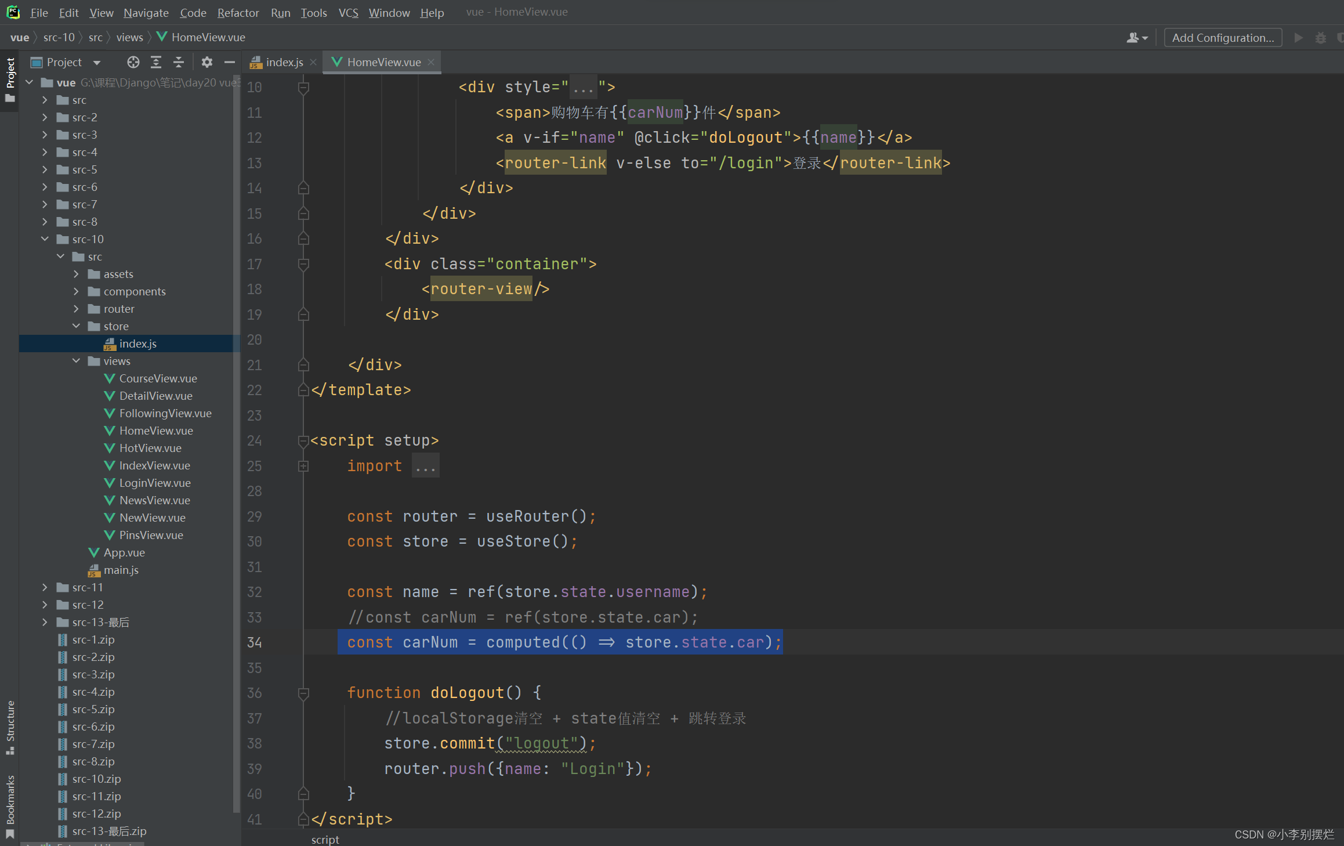The image size is (1344, 846).
Task: Expand the src-2 folder
Action: [45, 117]
